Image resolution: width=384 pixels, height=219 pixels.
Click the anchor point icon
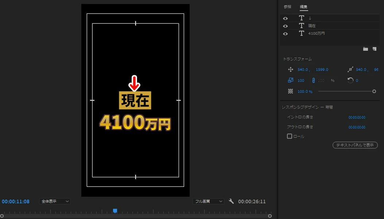click(350, 69)
